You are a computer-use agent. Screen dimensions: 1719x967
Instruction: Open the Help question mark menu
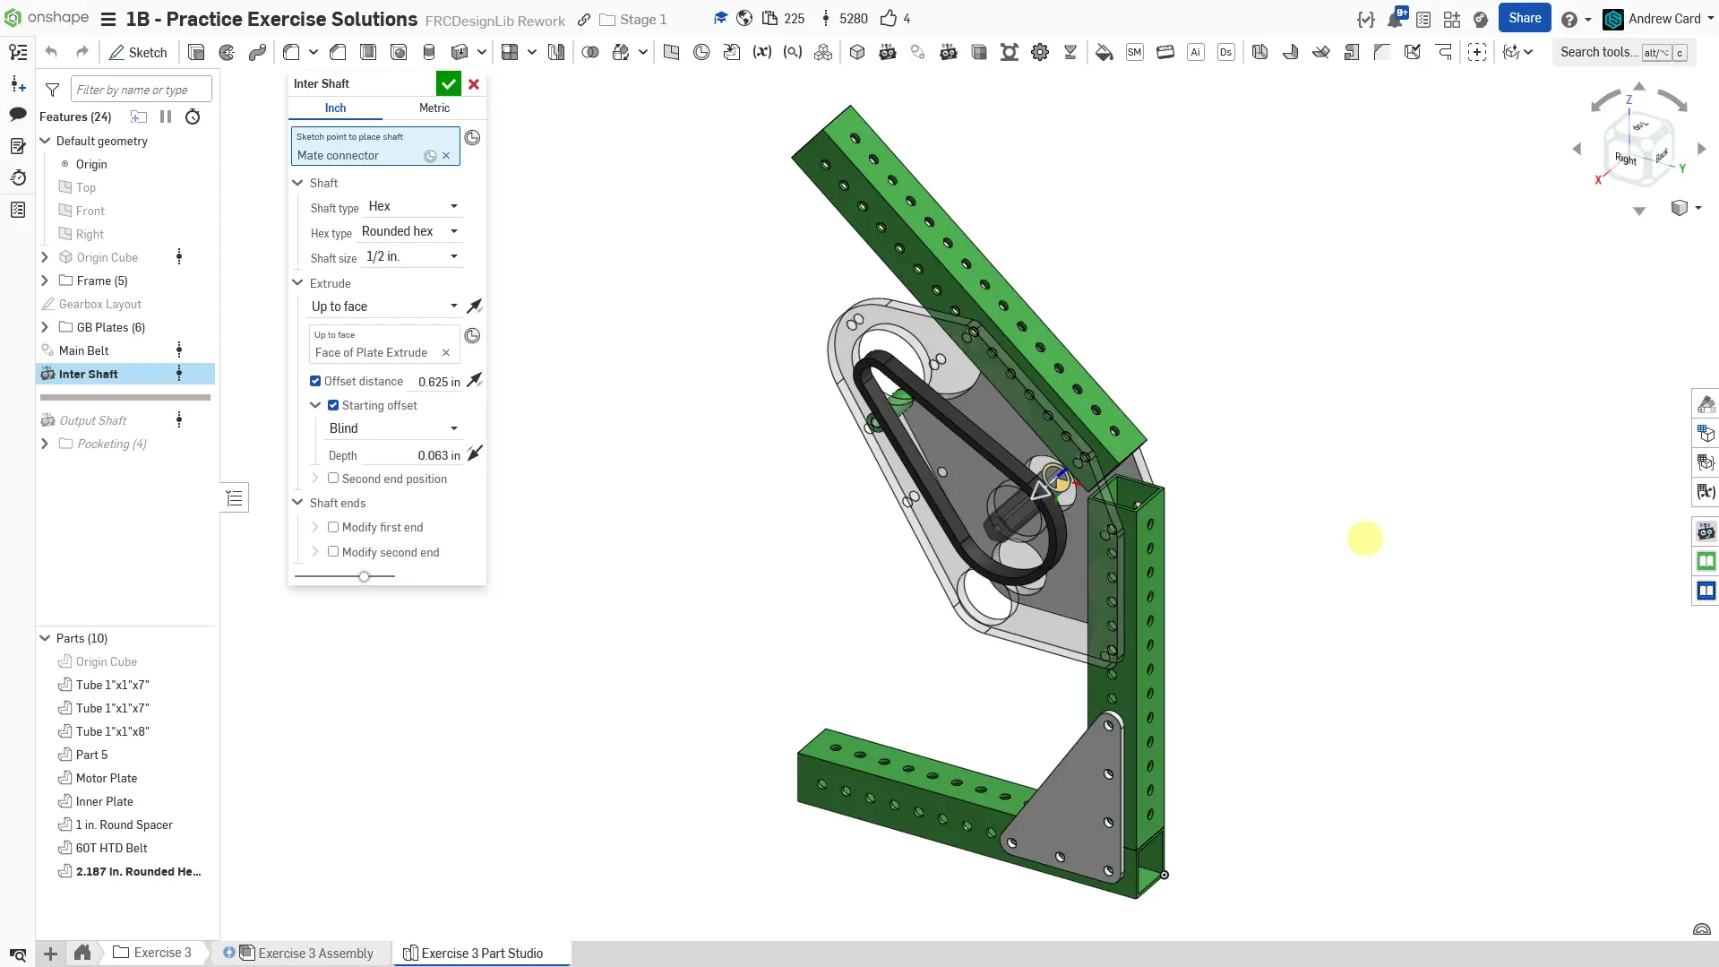pyautogui.click(x=1569, y=20)
